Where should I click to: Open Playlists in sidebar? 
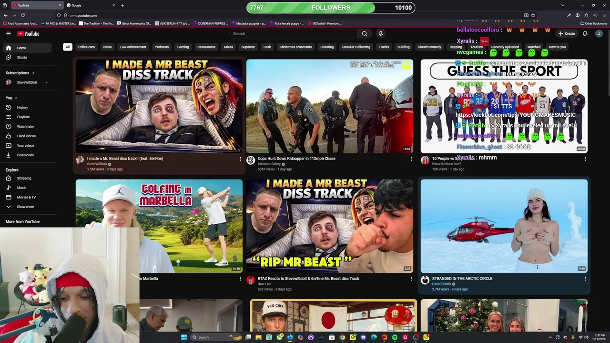28,117
